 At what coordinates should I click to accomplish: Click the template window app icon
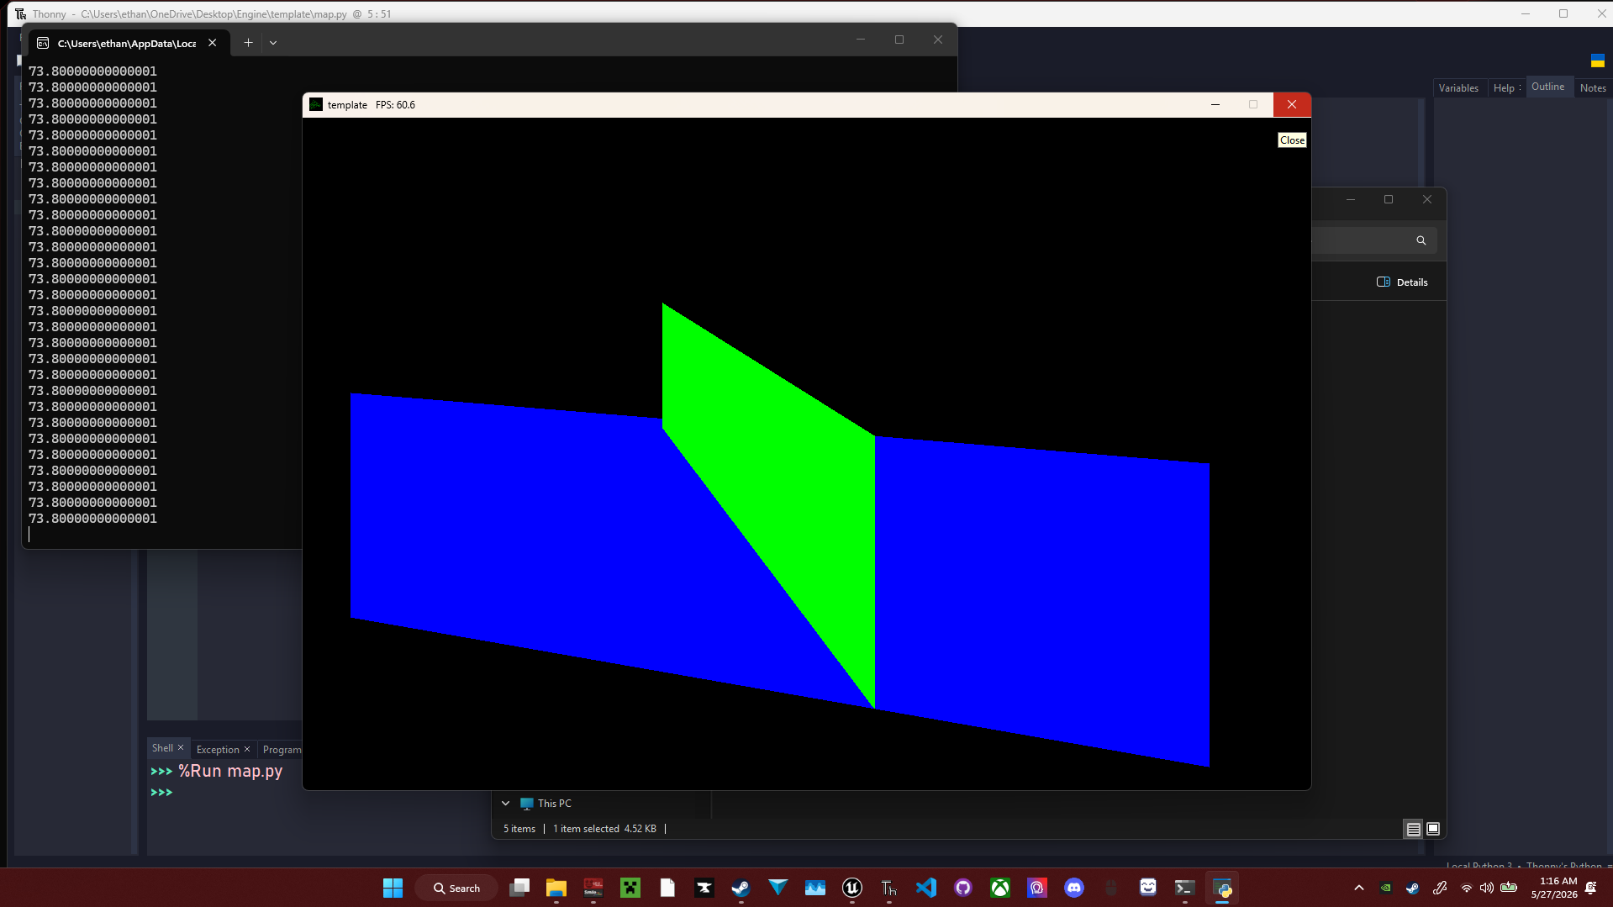point(316,105)
